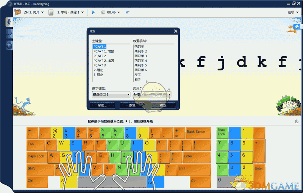Click the green H key

pos(115,157)
